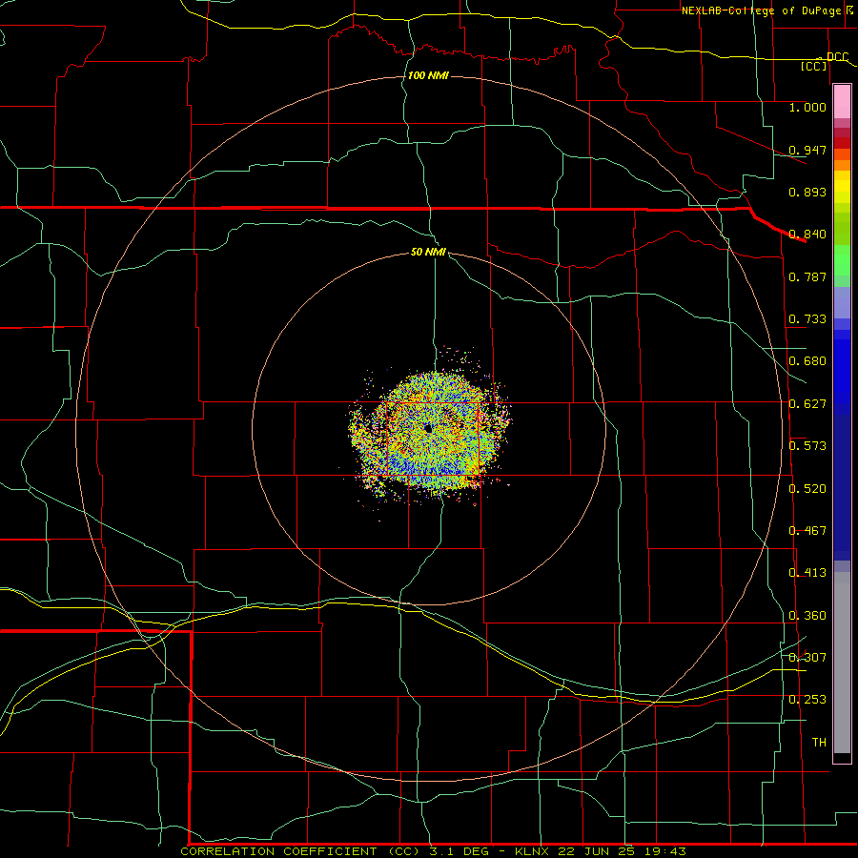
Task: Click the 0.893 scale value
Action: (807, 192)
